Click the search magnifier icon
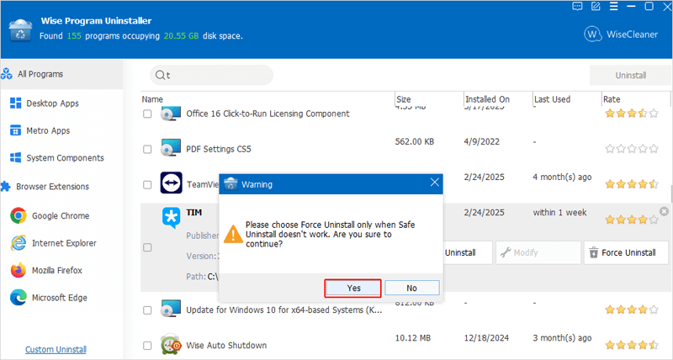This screenshot has width=673, height=360. [x=160, y=76]
